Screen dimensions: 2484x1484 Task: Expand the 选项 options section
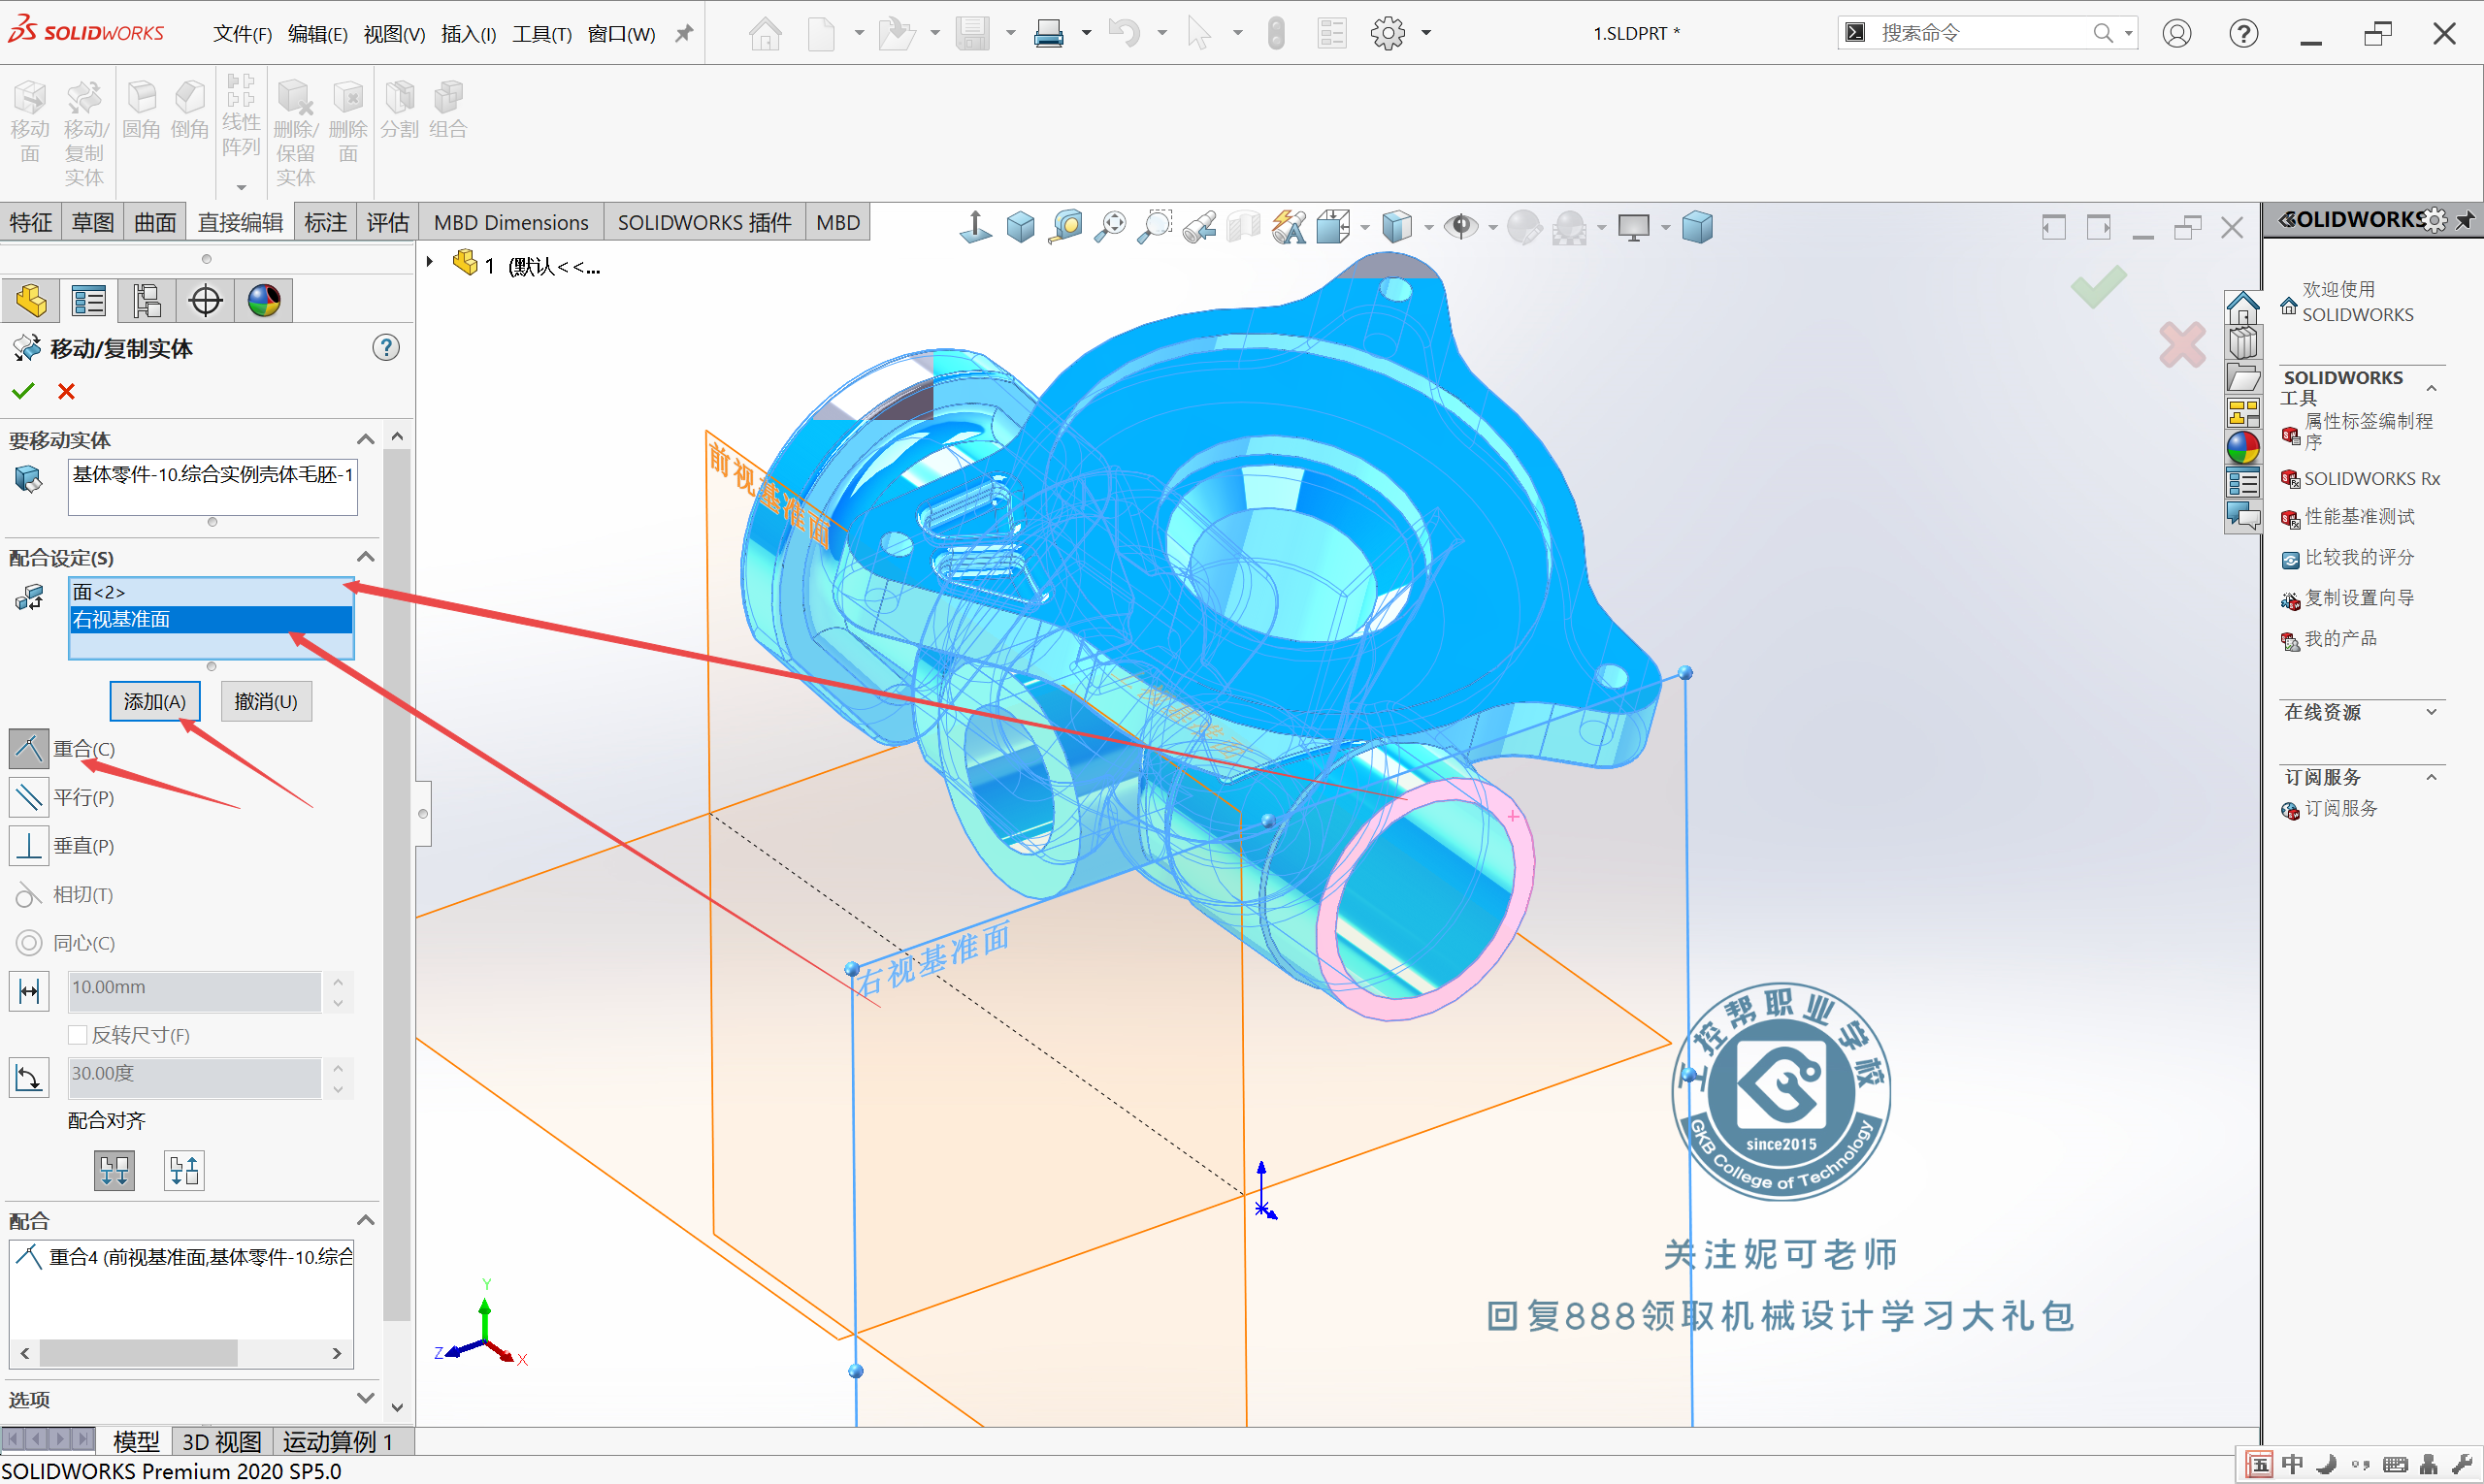[365, 1397]
